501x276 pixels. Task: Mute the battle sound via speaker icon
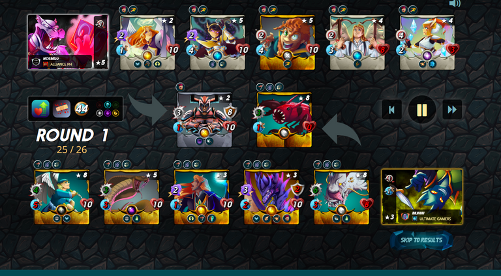click(x=455, y=3)
